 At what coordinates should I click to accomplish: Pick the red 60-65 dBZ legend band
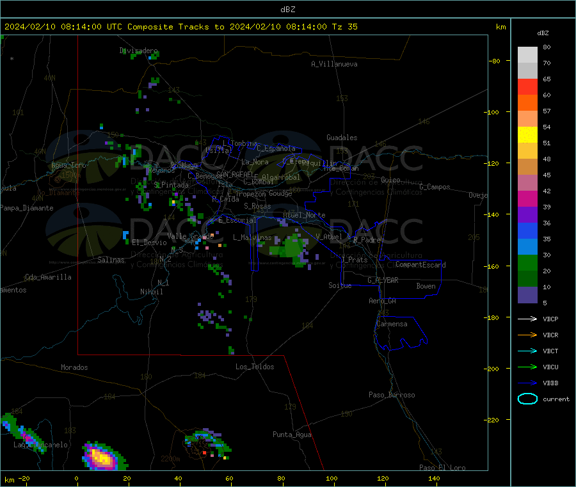point(527,86)
